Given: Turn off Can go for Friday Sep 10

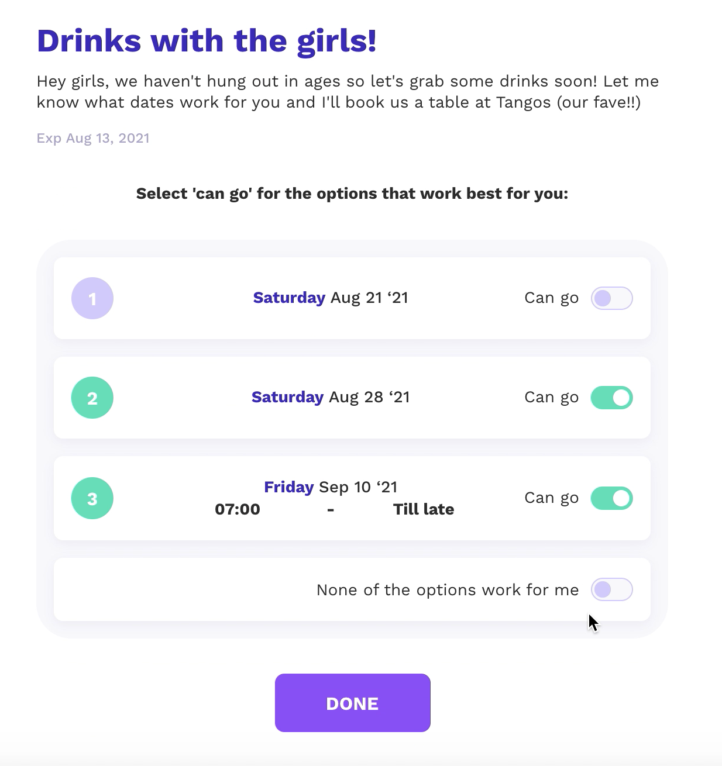Looking at the screenshot, I should point(611,498).
